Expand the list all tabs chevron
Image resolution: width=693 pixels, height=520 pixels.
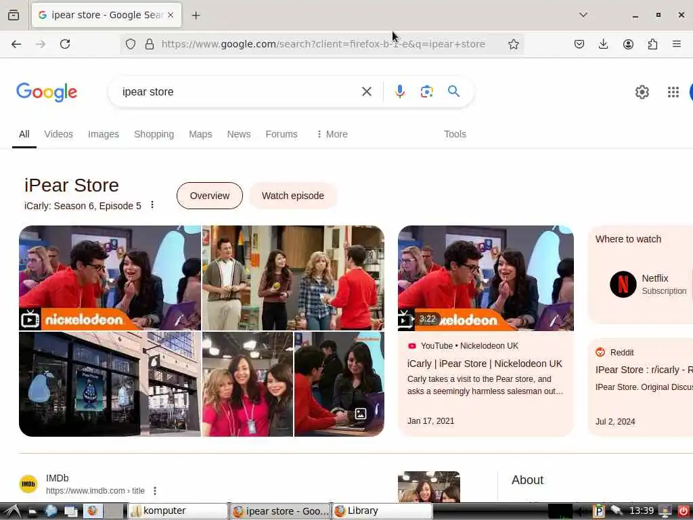(x=583, y=15)
